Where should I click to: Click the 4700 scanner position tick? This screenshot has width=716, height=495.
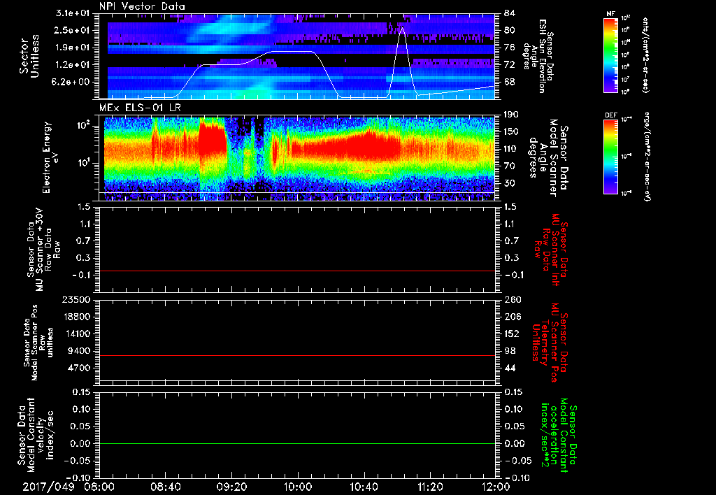click(80, 368)
